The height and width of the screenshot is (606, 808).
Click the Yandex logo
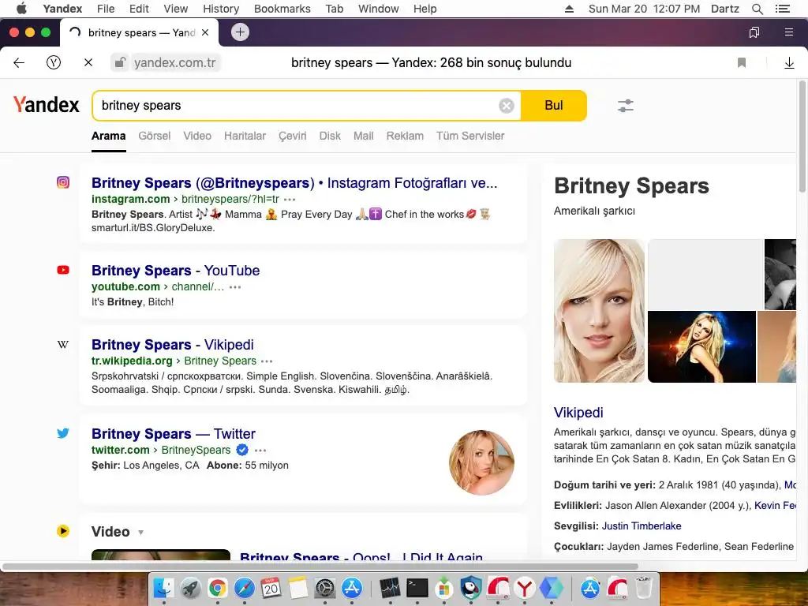point(47,105)
